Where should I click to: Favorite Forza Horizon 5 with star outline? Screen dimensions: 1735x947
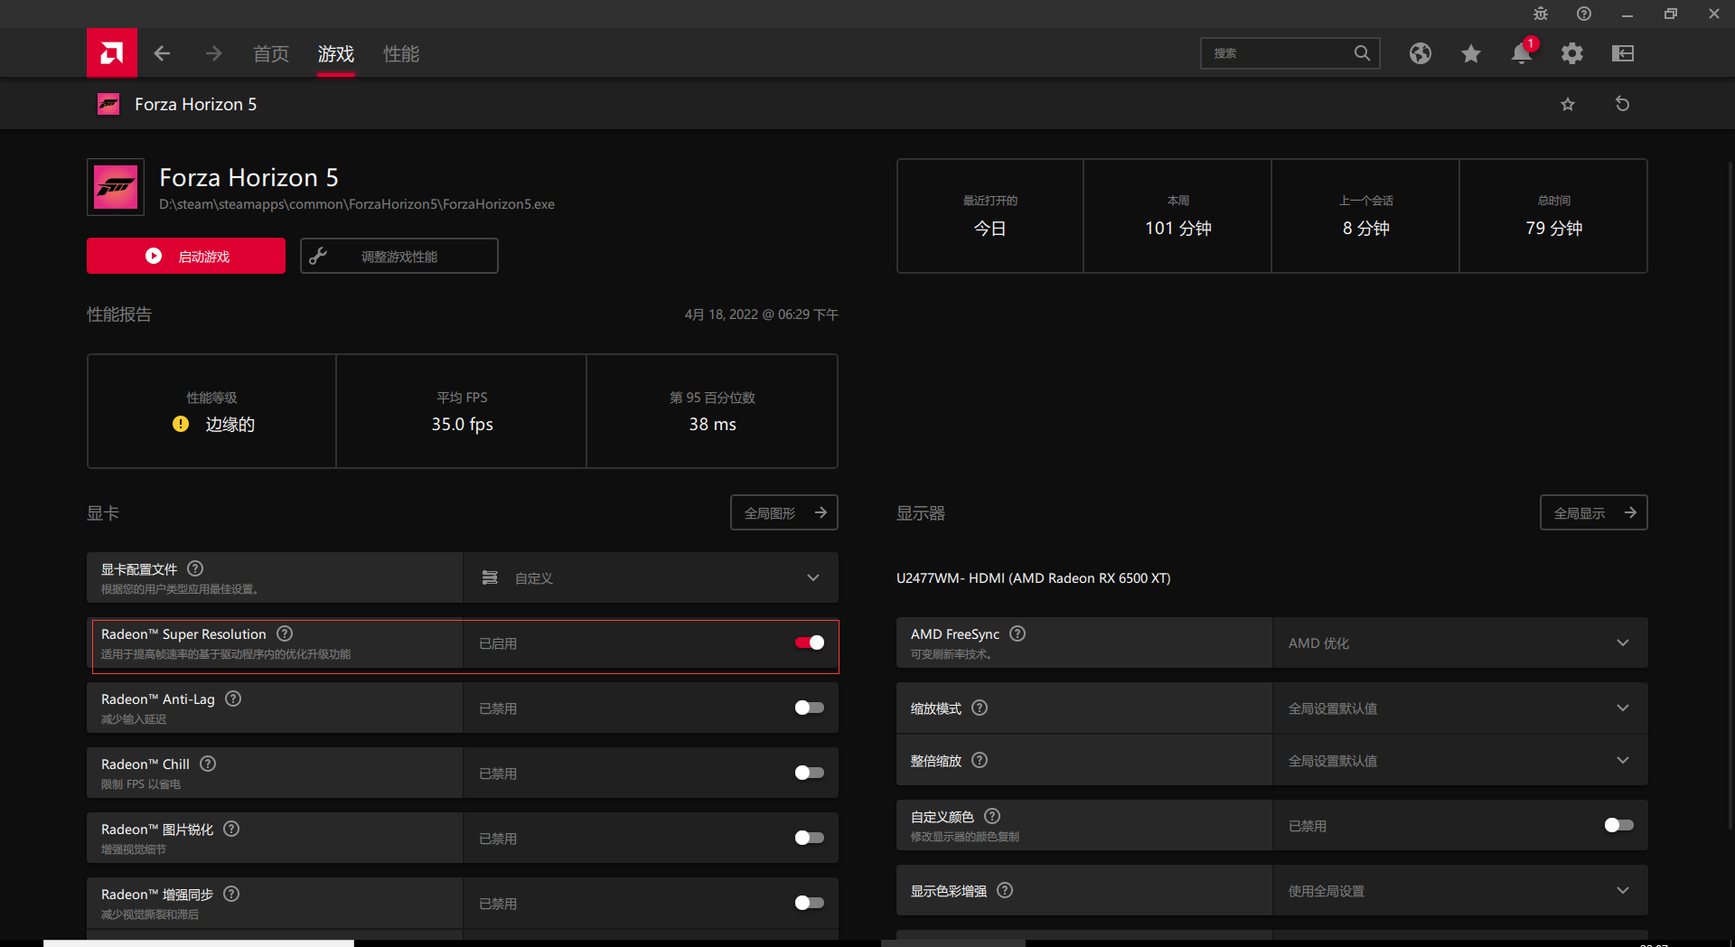pyautogui.click(x=1568, y=104)
